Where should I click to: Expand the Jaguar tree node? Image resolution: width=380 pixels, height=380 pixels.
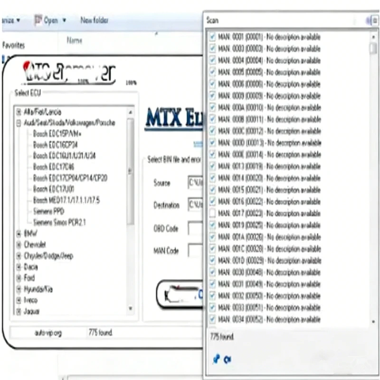click(19, 312)
